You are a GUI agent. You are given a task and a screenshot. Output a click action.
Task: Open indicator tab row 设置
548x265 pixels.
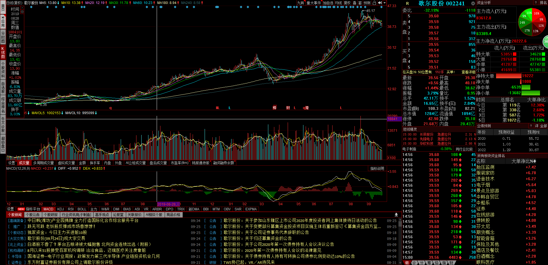(11, 209)
